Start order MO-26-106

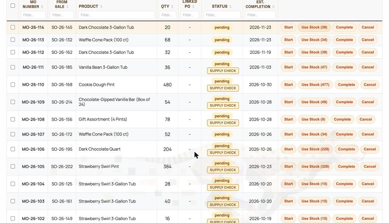(289, 149)
